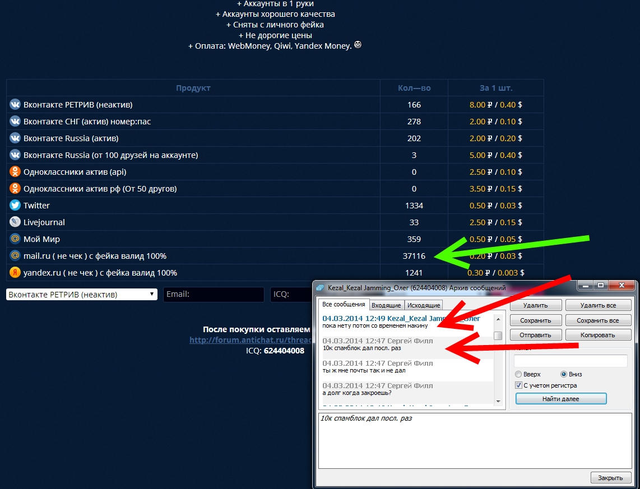Click the VK icon in the 100 друзей row

pyautogui.click(x=15, y=155)
